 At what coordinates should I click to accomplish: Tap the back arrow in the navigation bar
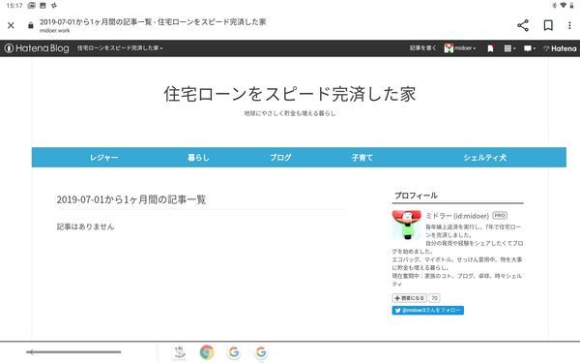click(73, 352)
